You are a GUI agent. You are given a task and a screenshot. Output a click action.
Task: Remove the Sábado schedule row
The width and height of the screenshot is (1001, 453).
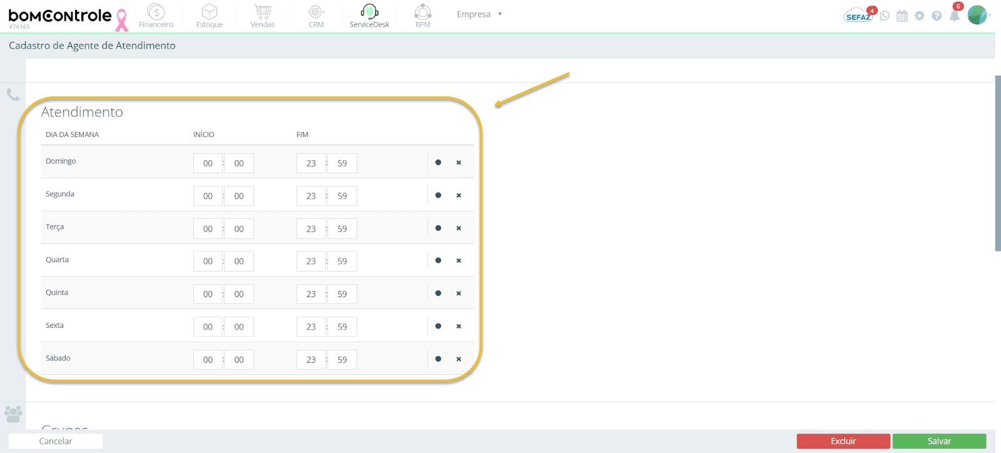click(459, 359)
